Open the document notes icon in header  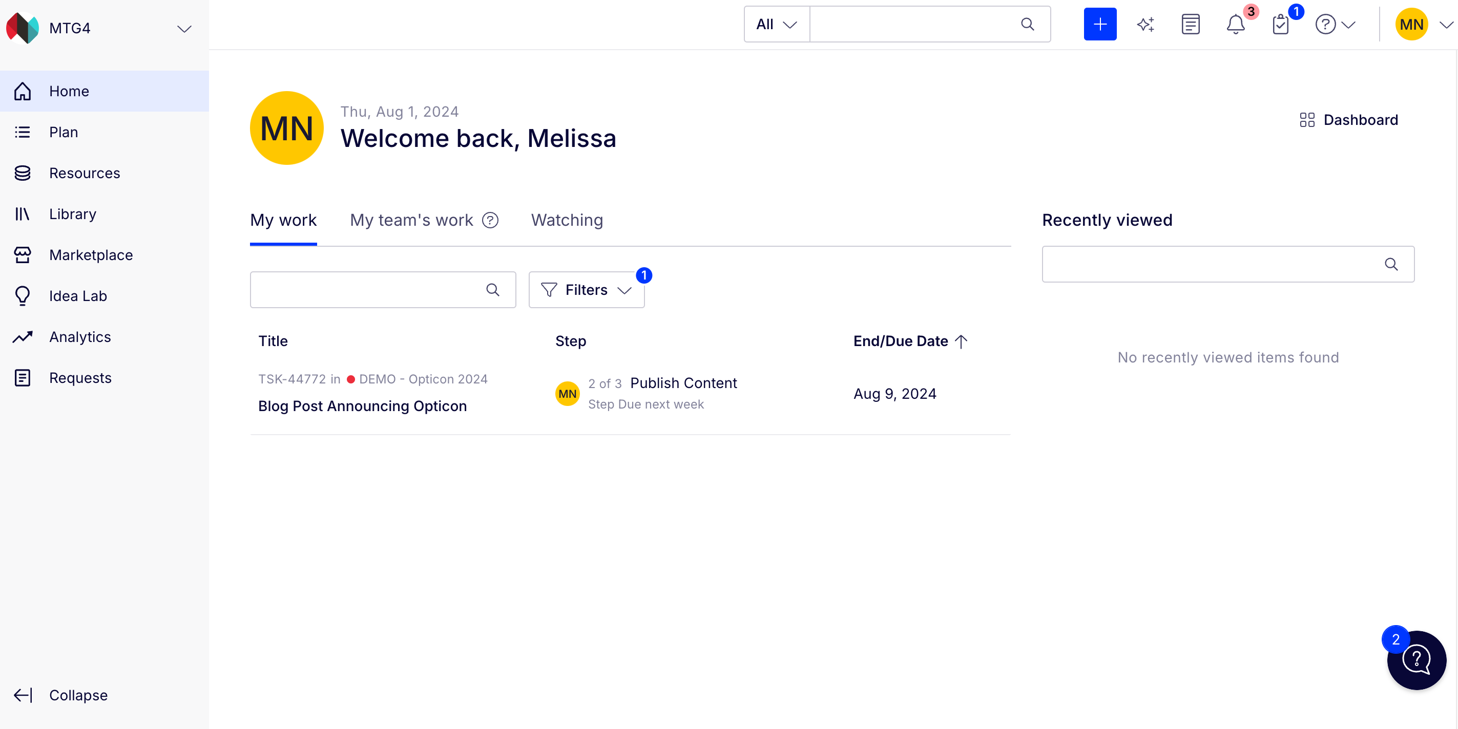tap(1190, 25)
